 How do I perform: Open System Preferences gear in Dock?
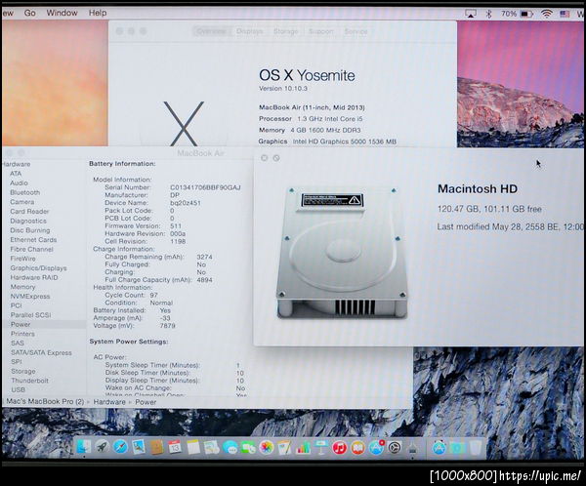395,448
